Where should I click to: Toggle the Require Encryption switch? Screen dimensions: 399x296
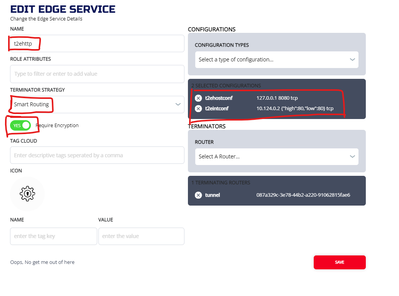(21, 125)
